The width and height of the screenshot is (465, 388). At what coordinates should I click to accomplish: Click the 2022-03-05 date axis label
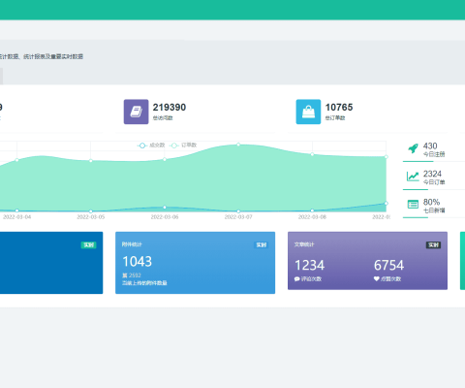pos(91,217)
